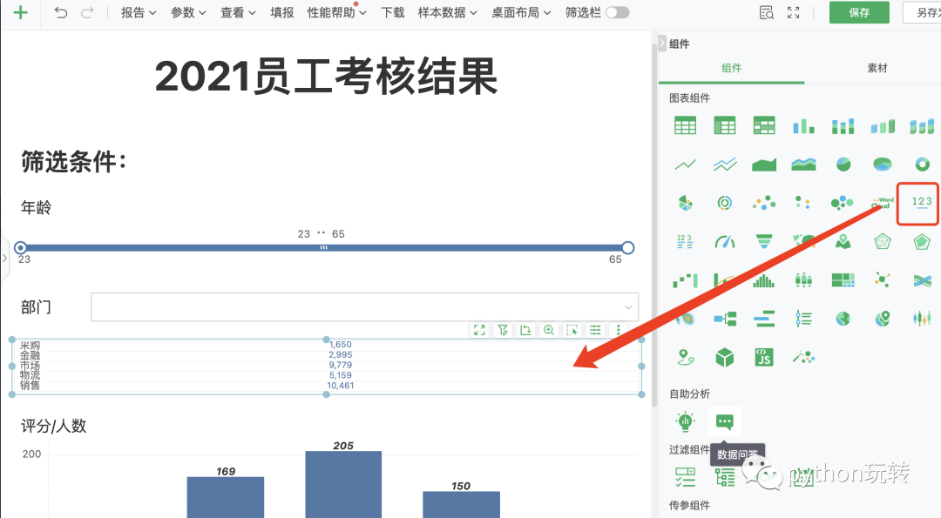Screen dimensions: 941x518
Task: Select the single line chart component
Action: point(686,165)
